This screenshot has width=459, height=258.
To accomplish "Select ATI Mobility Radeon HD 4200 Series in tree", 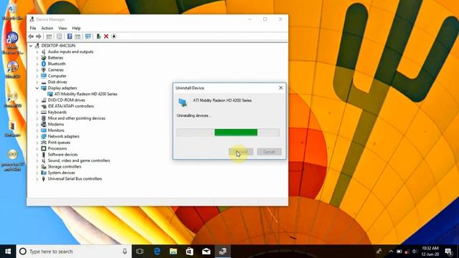I will tap(85, 94).
